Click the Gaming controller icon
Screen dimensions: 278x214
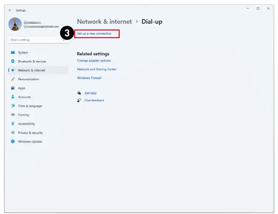13,115
